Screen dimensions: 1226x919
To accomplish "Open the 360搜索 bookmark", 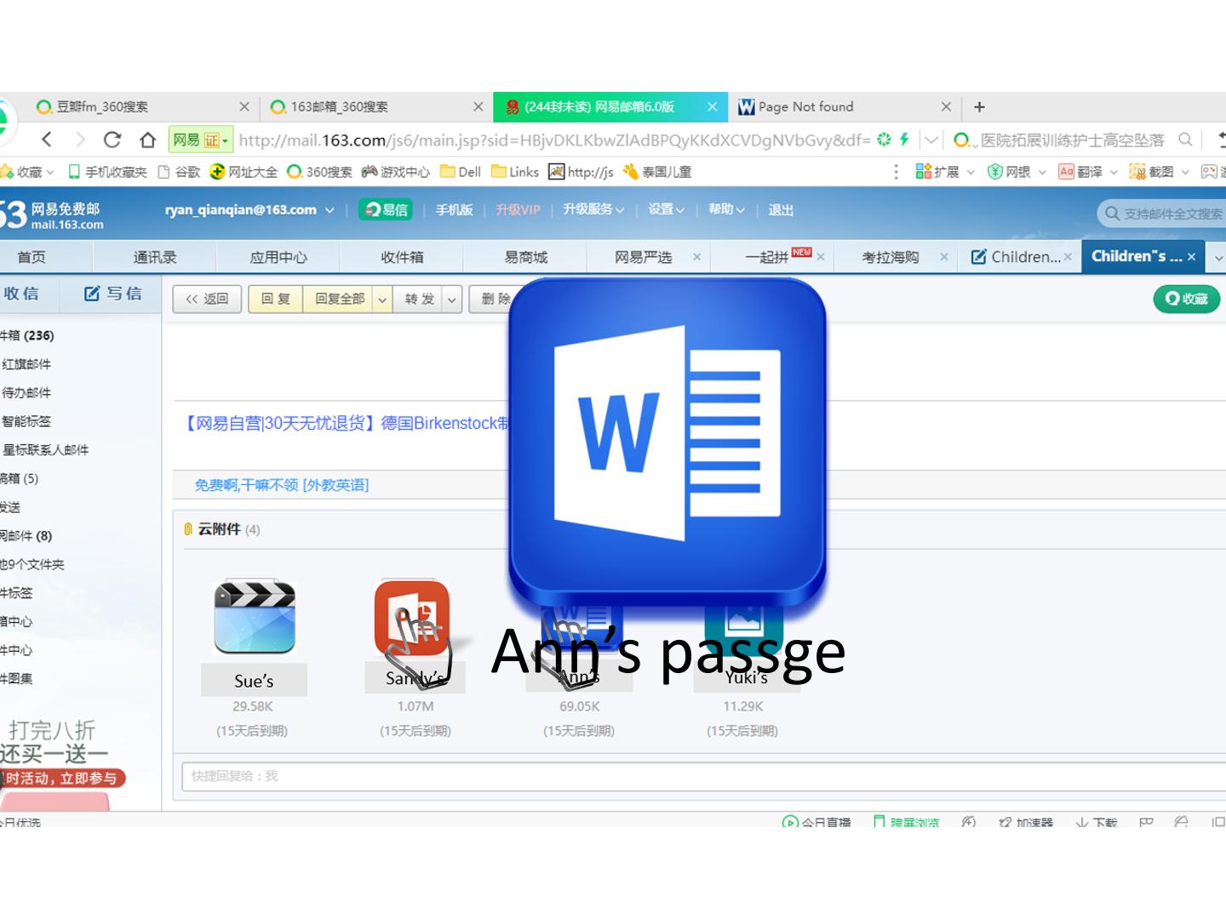I will point(320,172).
